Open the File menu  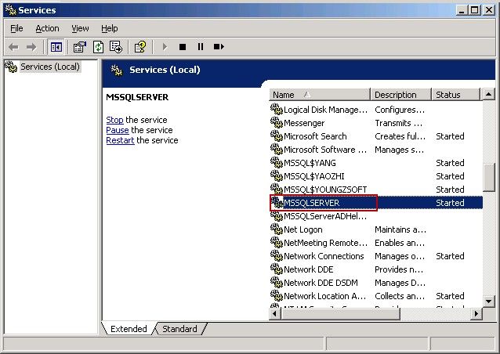[16, 28]
